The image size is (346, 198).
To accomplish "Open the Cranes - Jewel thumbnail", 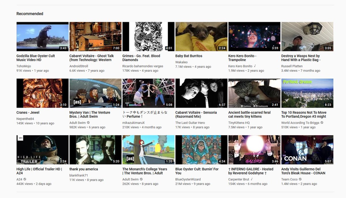I will pos(42,93).
